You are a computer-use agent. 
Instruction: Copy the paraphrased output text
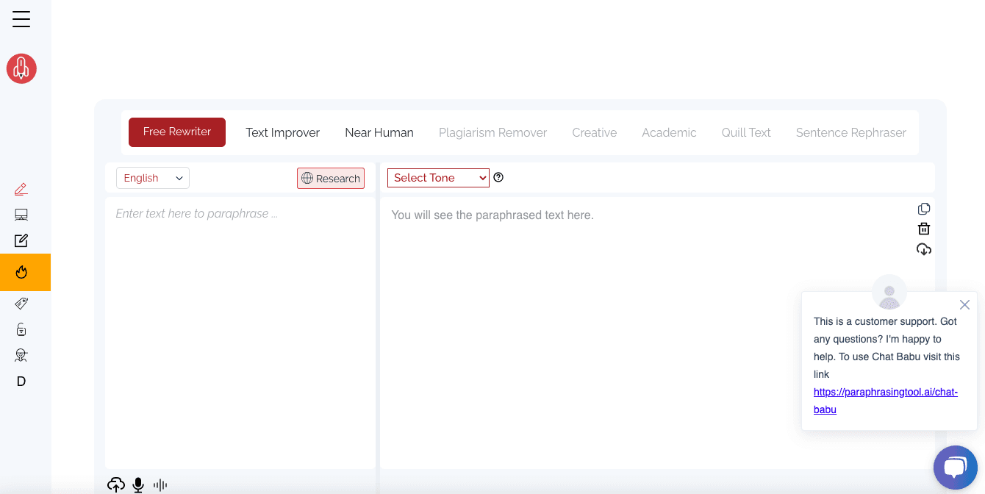(x=923, y=209)
